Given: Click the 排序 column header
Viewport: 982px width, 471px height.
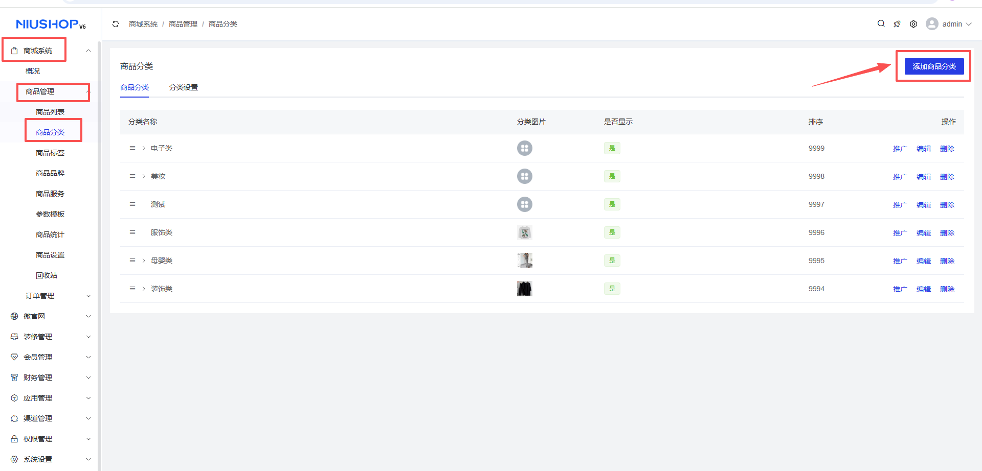Looking at the screenshot, I should point(816,122).
